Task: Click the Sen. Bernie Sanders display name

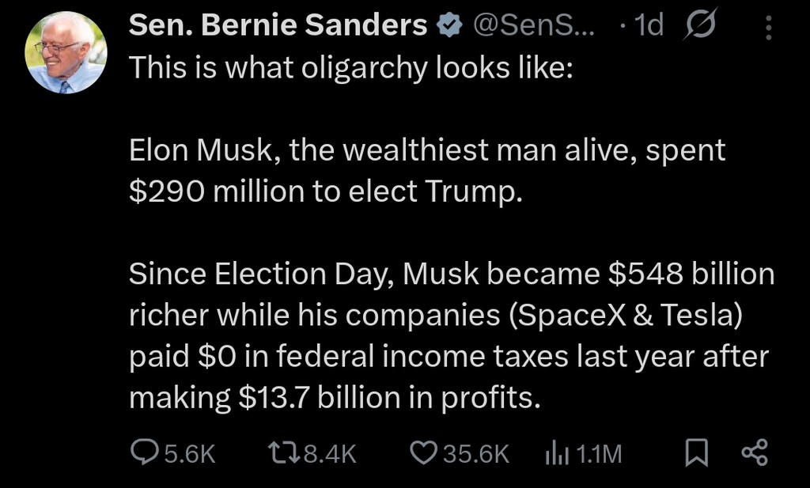Action: point(278,26)
